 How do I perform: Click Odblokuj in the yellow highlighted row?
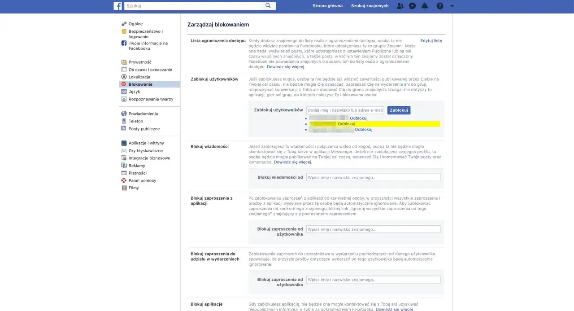pyautogui.click(x=346, y=124)
